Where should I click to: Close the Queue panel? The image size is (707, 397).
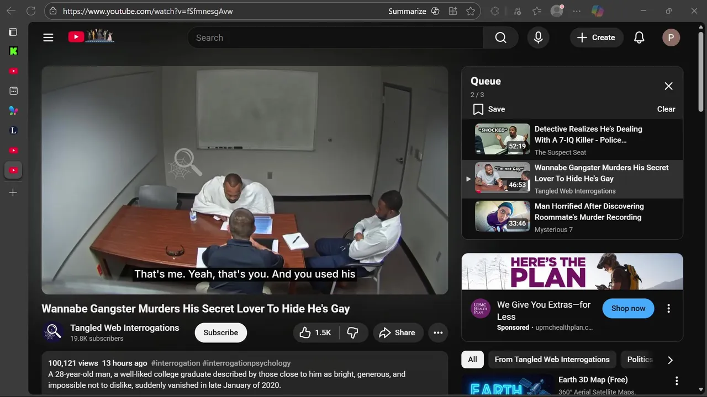click(668, 86)
